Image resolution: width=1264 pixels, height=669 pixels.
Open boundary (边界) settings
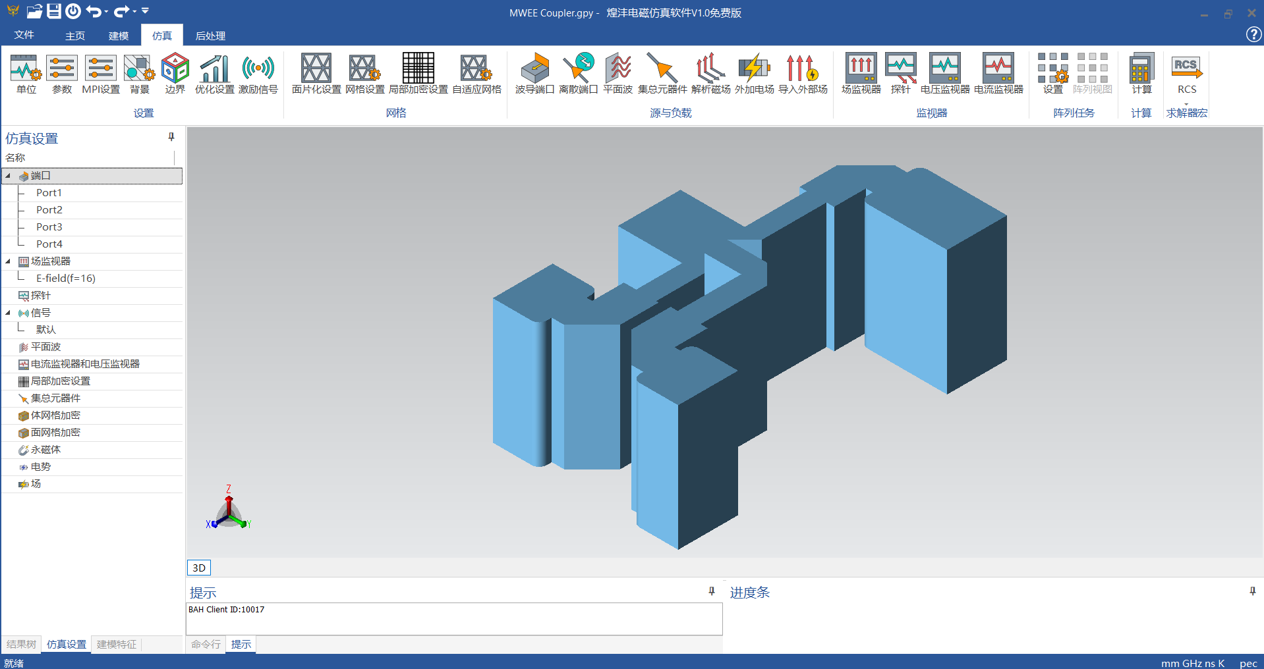pos(175,68)
